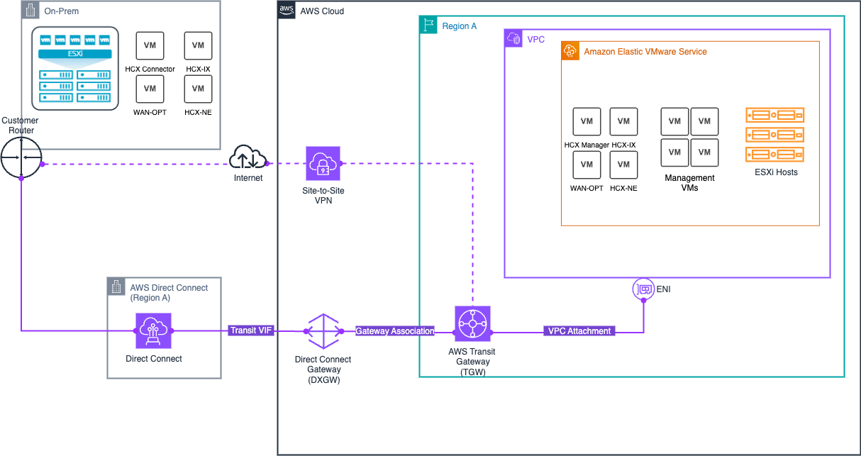Select the HCX Manager VM box

click(x=587, y=121)
